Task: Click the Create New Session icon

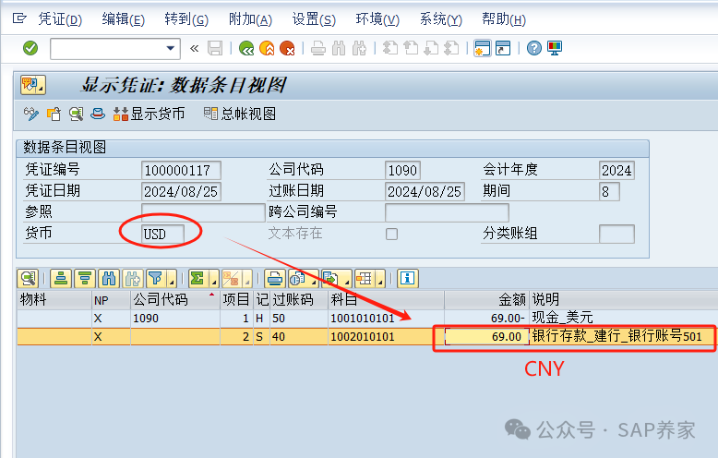Action: pos(482,48)
